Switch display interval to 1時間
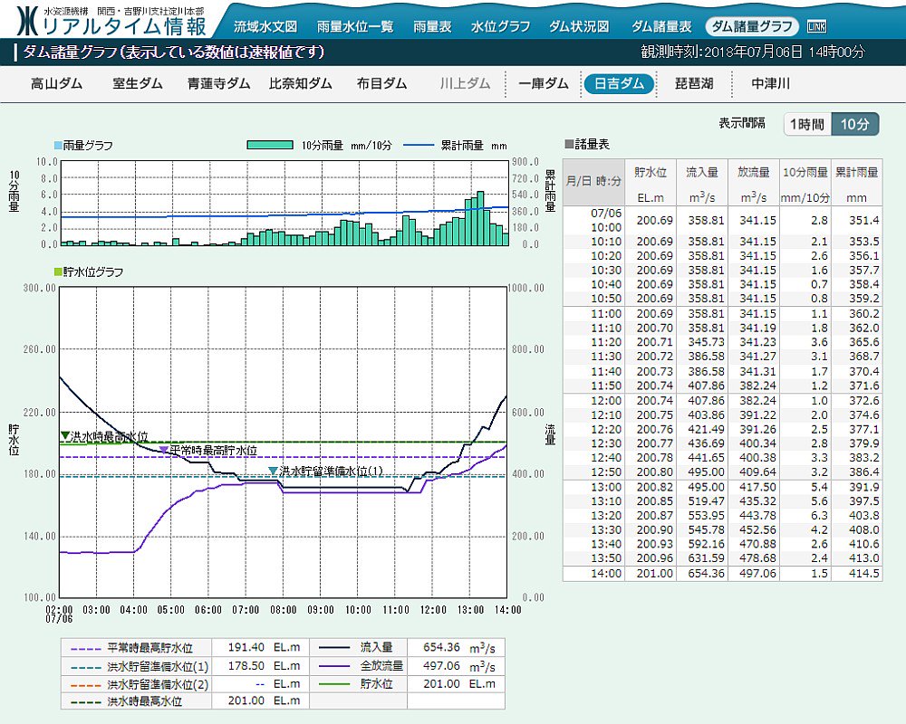 tap(807, 124)
